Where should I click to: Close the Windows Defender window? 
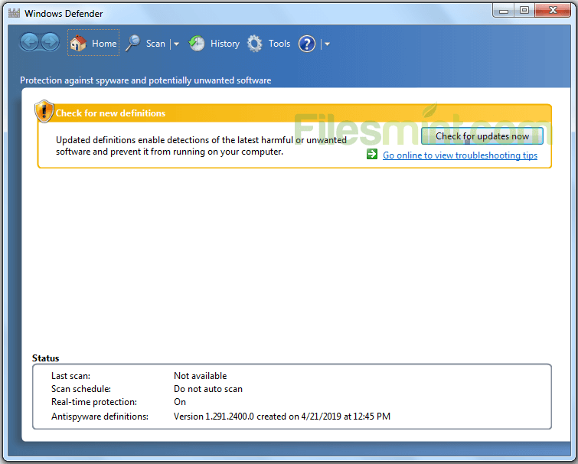[553, 11]
